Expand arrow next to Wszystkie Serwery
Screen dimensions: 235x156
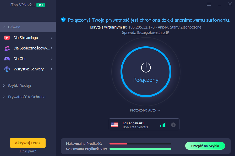[52, 69]
